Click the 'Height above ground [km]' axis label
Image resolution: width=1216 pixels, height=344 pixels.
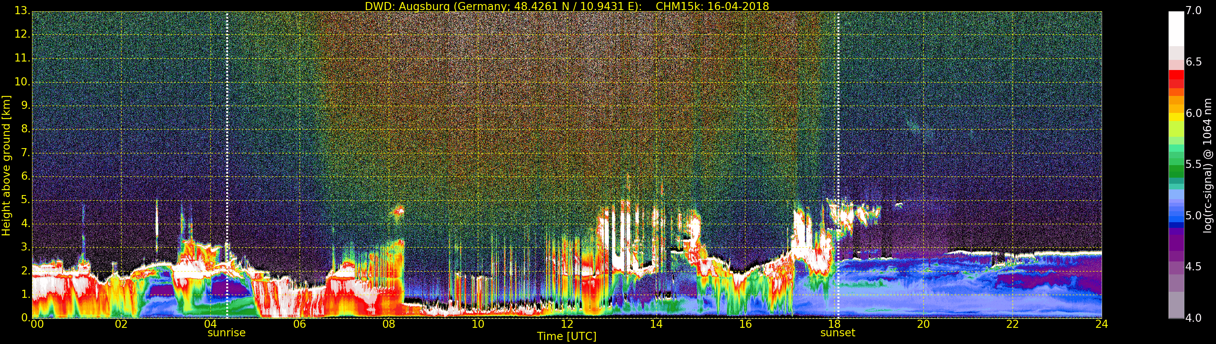(x=6, y=165)
